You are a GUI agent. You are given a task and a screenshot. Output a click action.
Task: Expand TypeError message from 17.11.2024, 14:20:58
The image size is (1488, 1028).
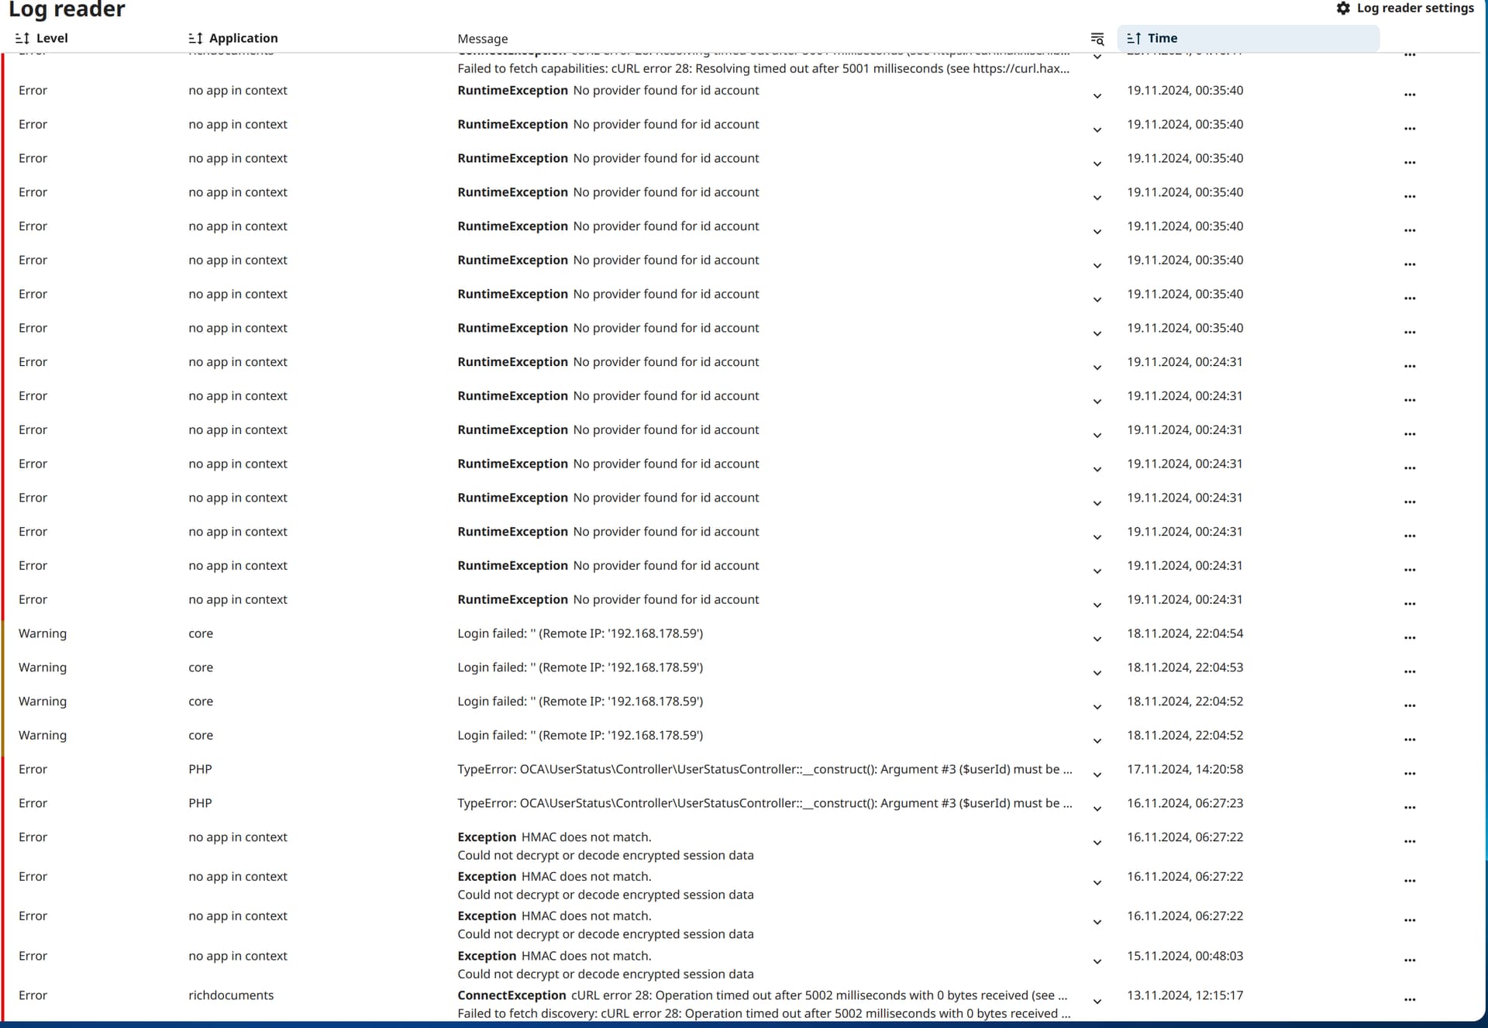(1097, 774)
